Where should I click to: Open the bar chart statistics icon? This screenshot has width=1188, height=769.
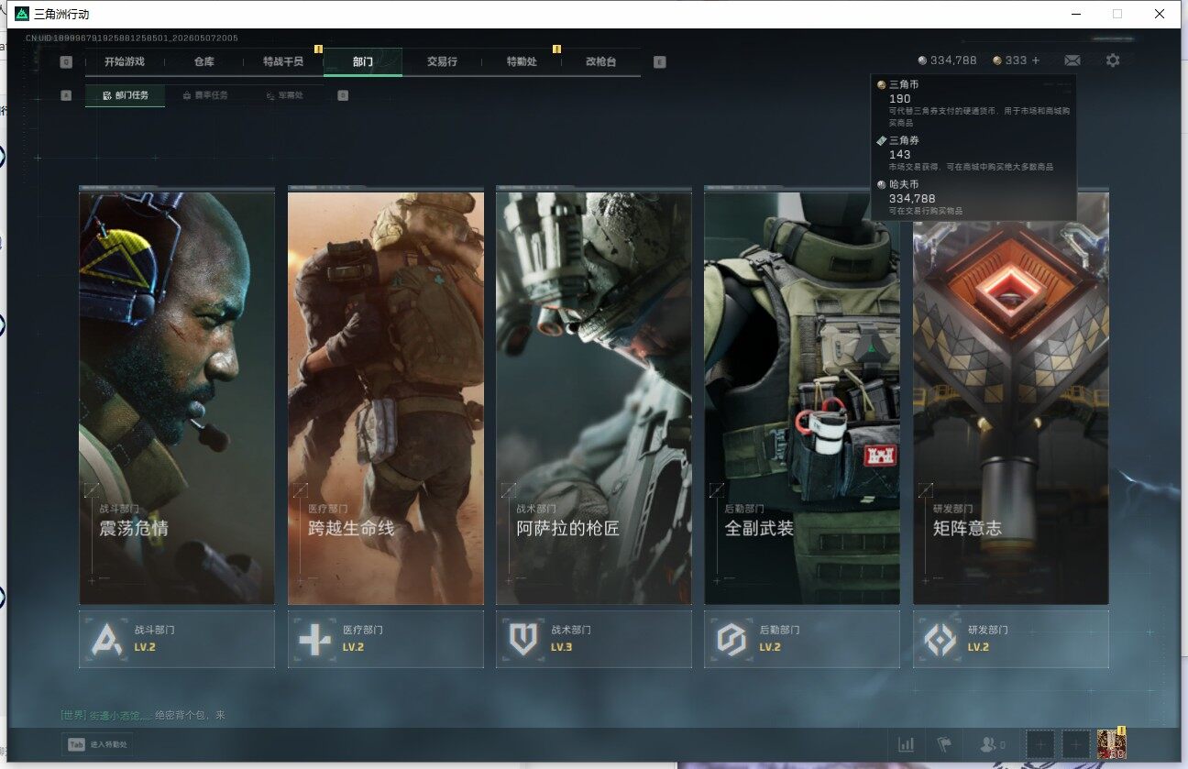[x=907, y=744]
